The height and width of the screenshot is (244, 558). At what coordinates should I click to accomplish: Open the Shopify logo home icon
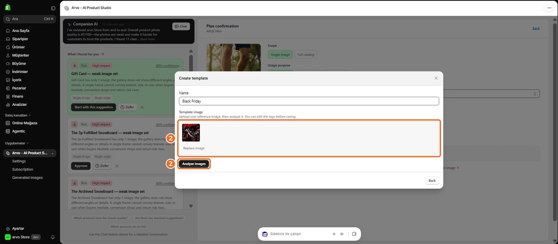coord(8,7)
